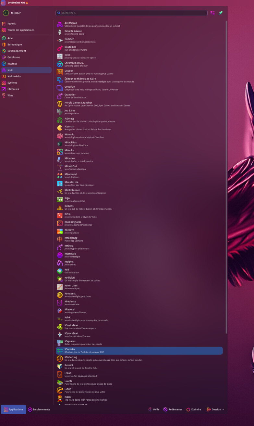The height and width of the screenshot is (426, 254).
Task: Open the Internet category
Action: [x=12, y=64]
